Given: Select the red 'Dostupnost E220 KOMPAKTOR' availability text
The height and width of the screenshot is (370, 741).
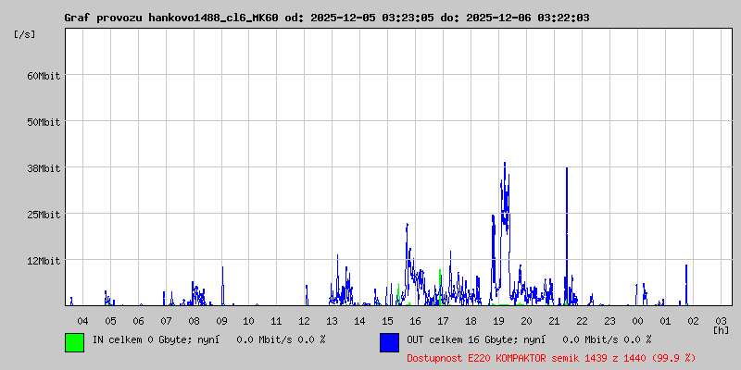Looking at the screenshot, I should click(x=551, y=357).
